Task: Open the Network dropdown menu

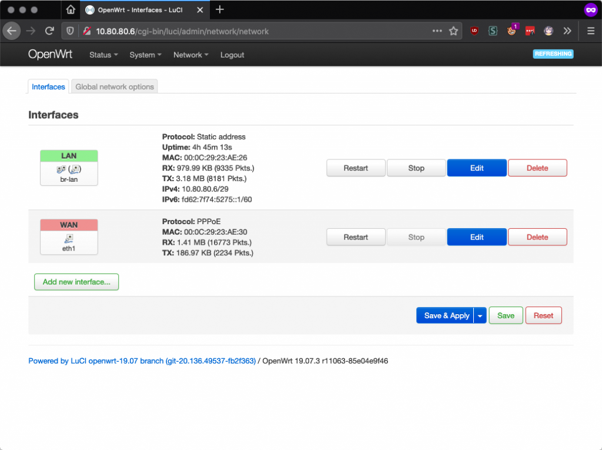Action: [191, 55]
